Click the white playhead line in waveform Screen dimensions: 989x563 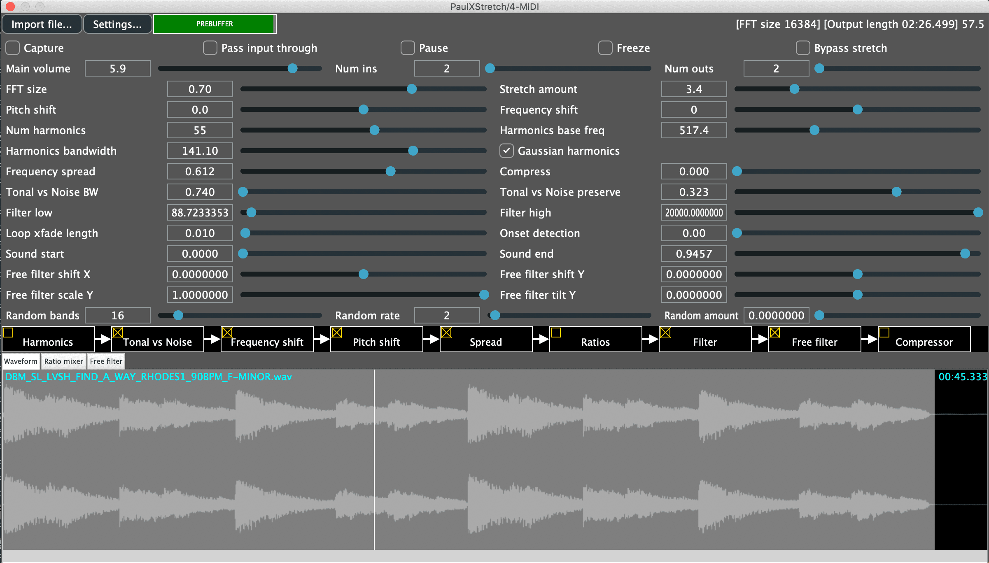coord(374,459)
